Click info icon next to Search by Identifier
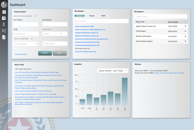This screenshot has width=194, height=130. pyautogui.click(x=32, y=39)
